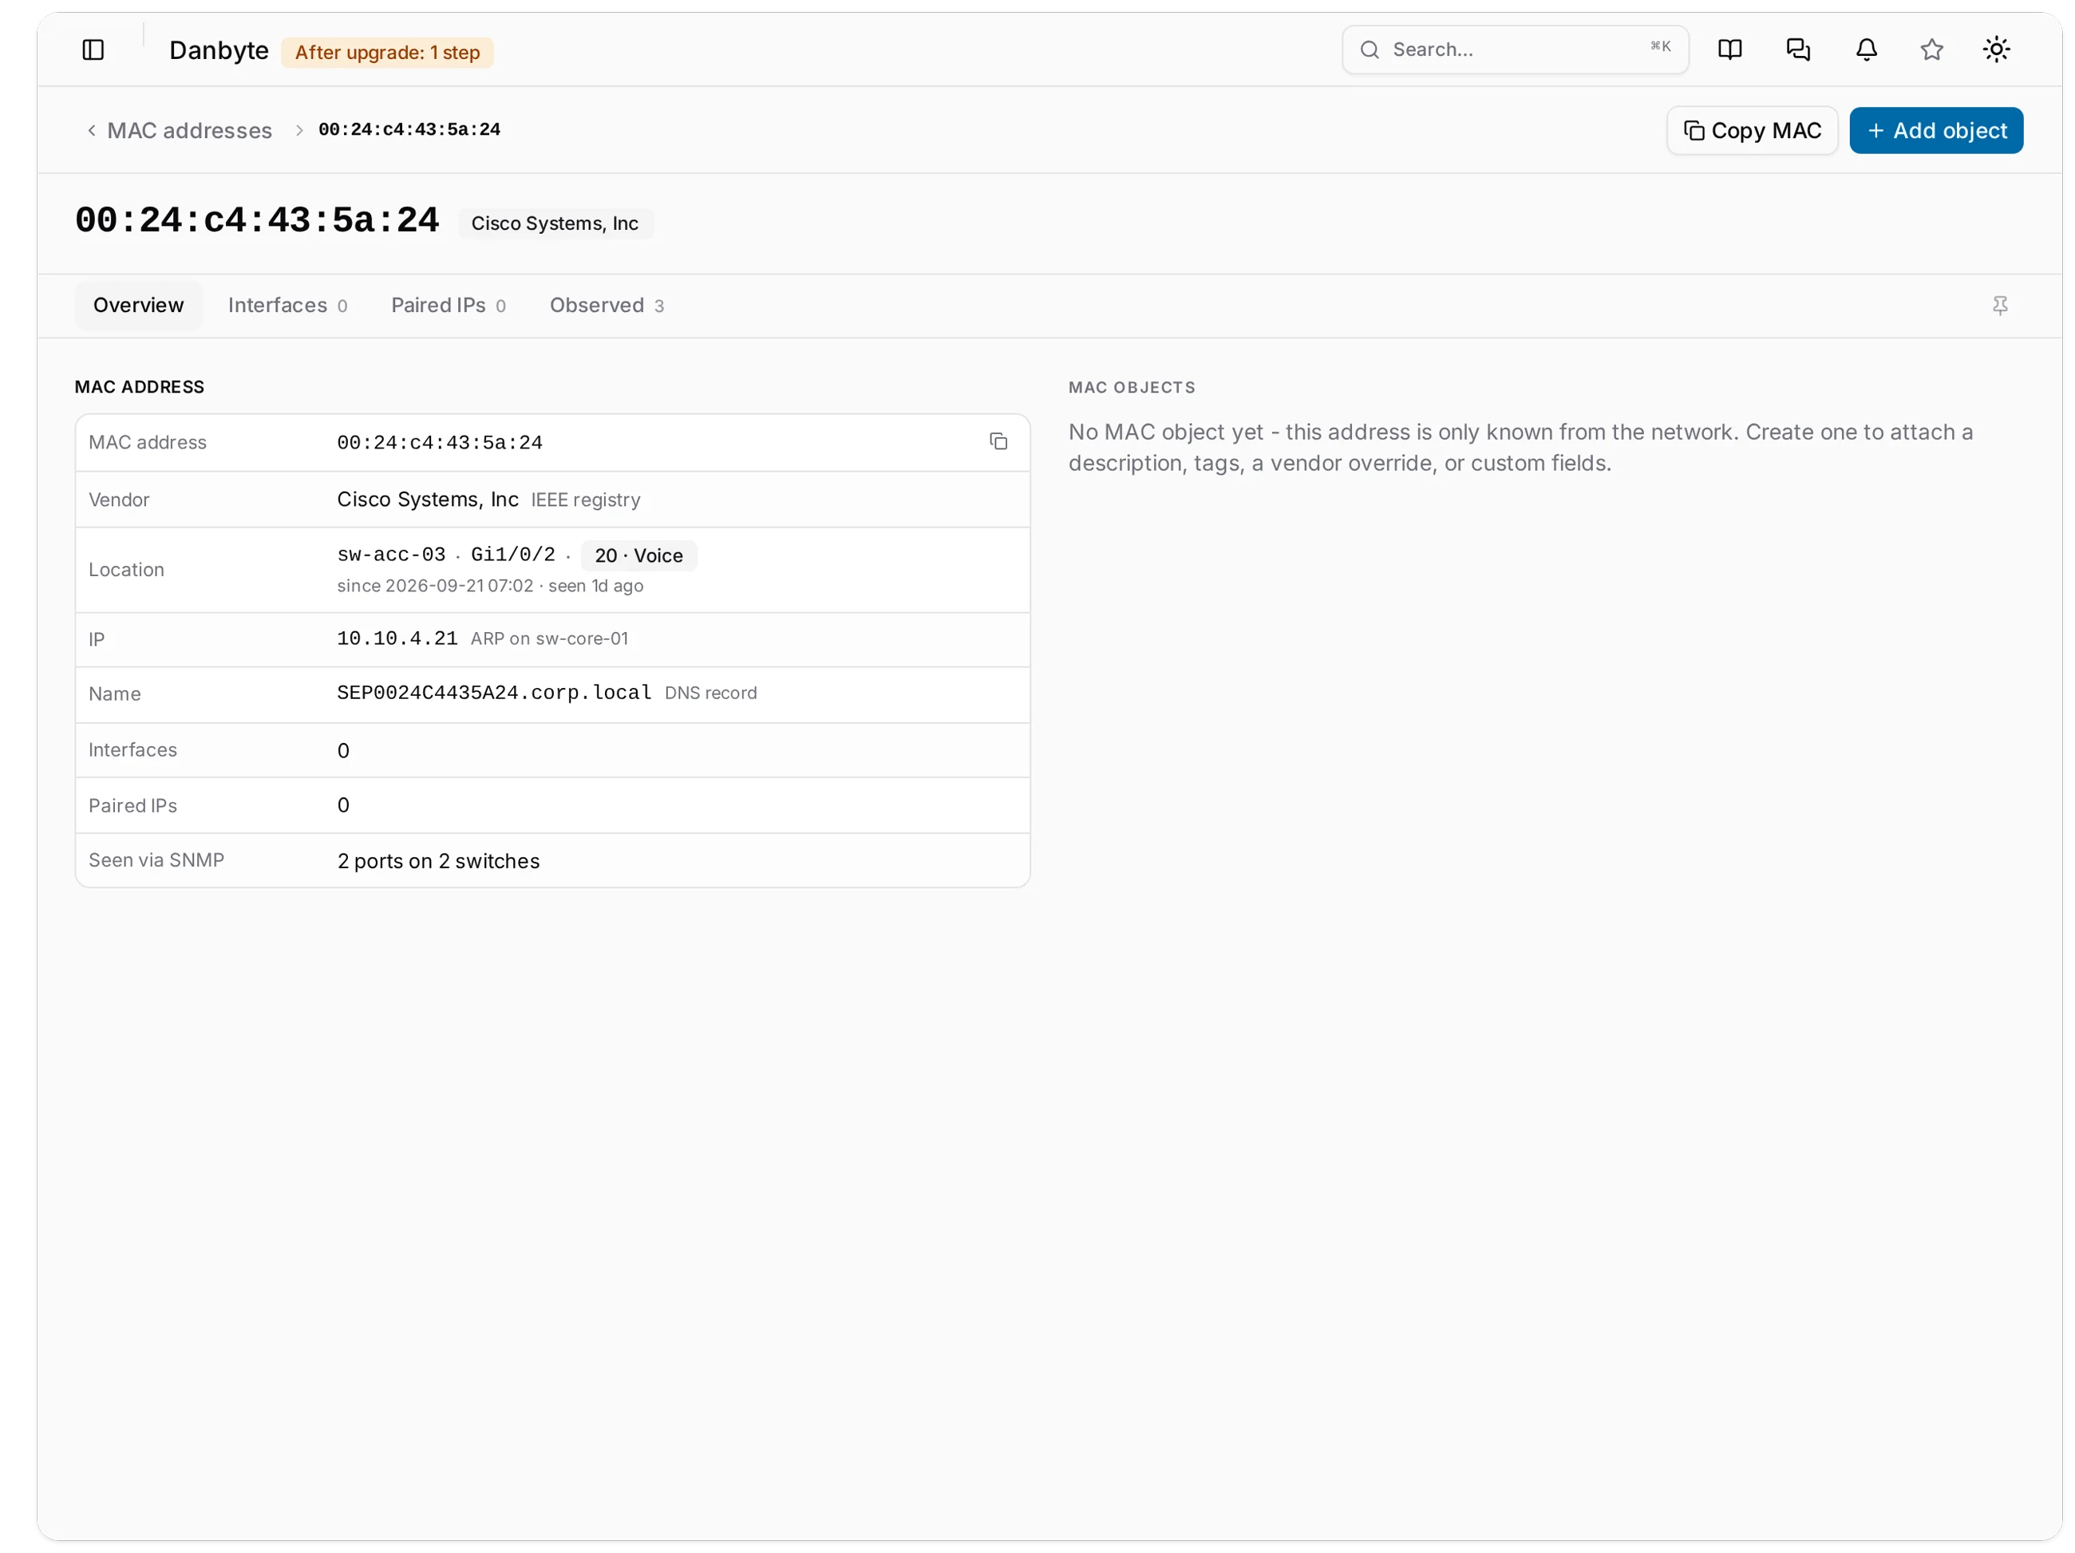Click the large page heading MAC address
Viewport: 2075px width, 1553px height.
(257, 221)
